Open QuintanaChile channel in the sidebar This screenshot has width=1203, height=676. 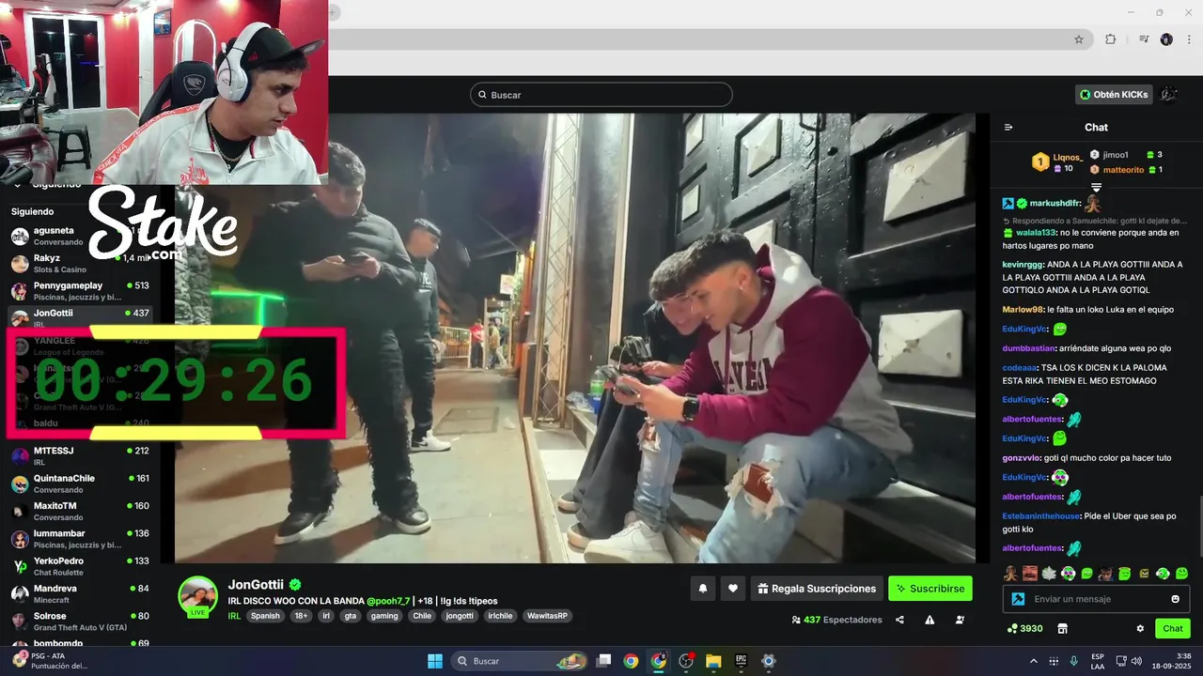point(80,484)
